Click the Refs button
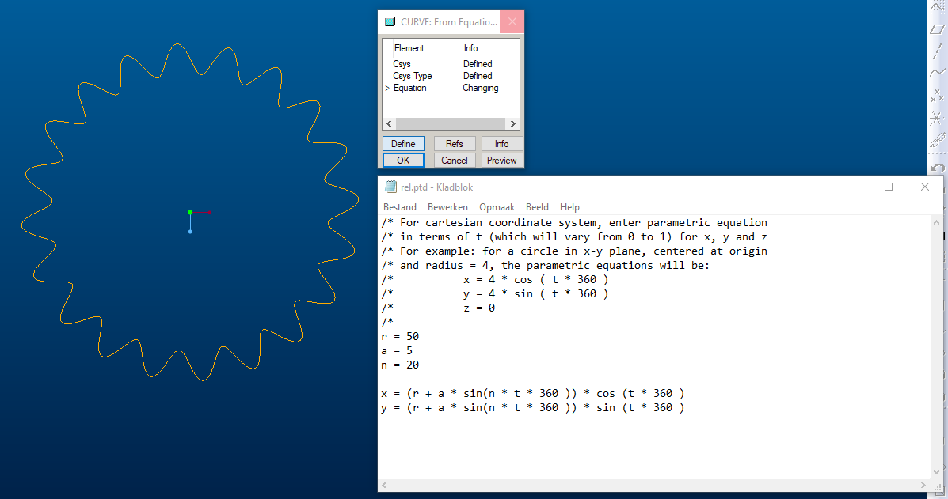This screenshot has width=948, height=499. tap(454, 144)
